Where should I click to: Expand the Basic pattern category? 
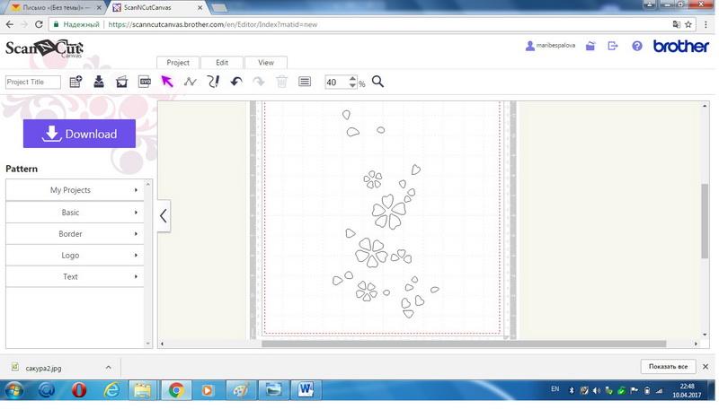(x=75, y=213)
